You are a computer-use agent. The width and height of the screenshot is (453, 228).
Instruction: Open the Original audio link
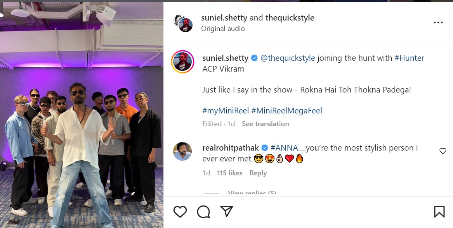223,29
